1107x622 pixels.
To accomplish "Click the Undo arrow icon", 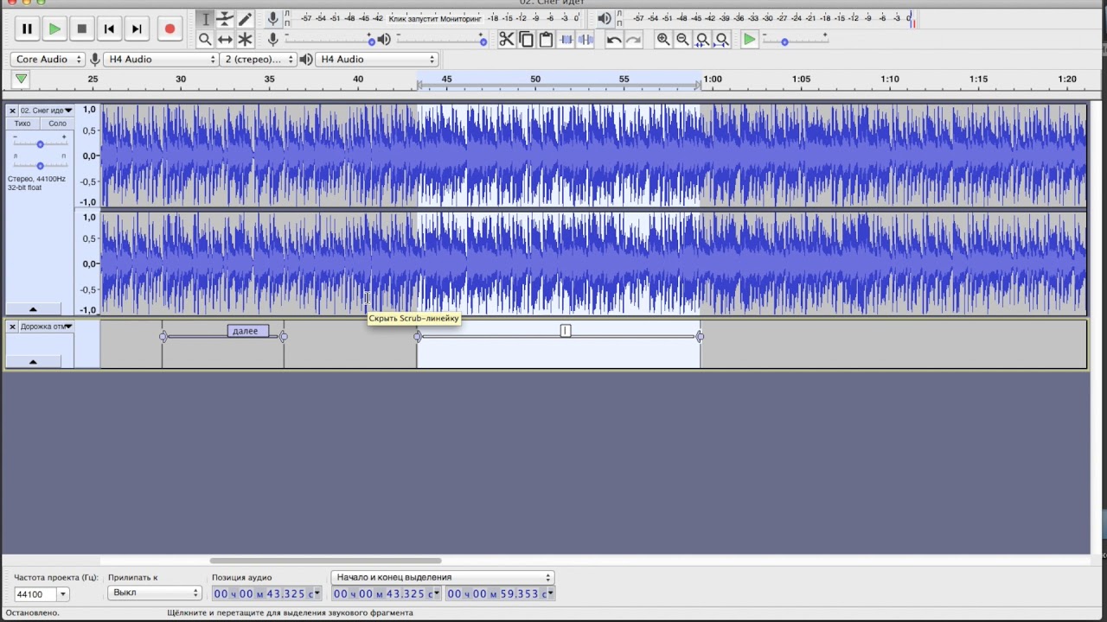I will 614,40.
